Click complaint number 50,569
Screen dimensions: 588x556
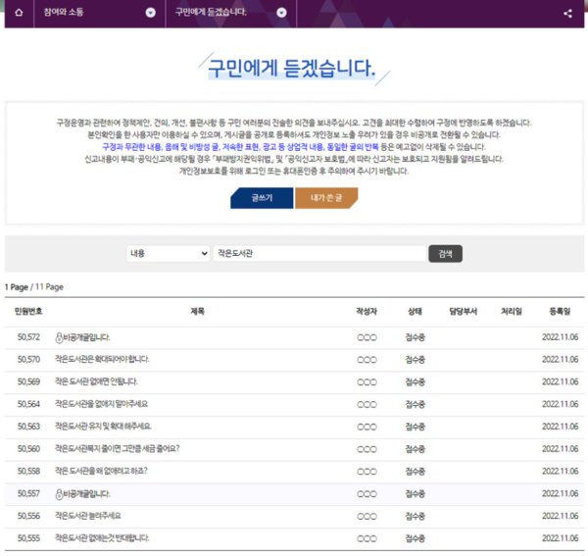28,381
